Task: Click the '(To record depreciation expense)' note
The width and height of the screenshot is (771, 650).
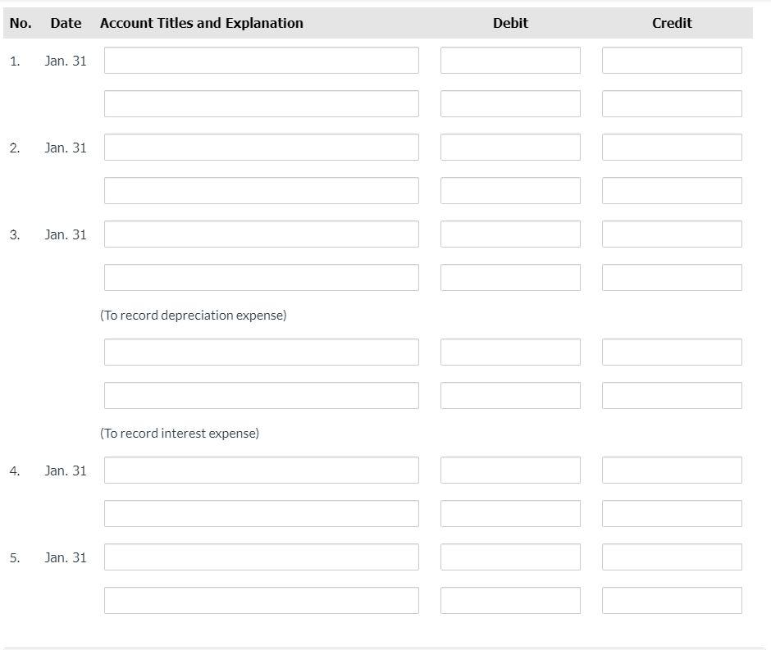Action: pyautogui.click(x=194, y=316)
